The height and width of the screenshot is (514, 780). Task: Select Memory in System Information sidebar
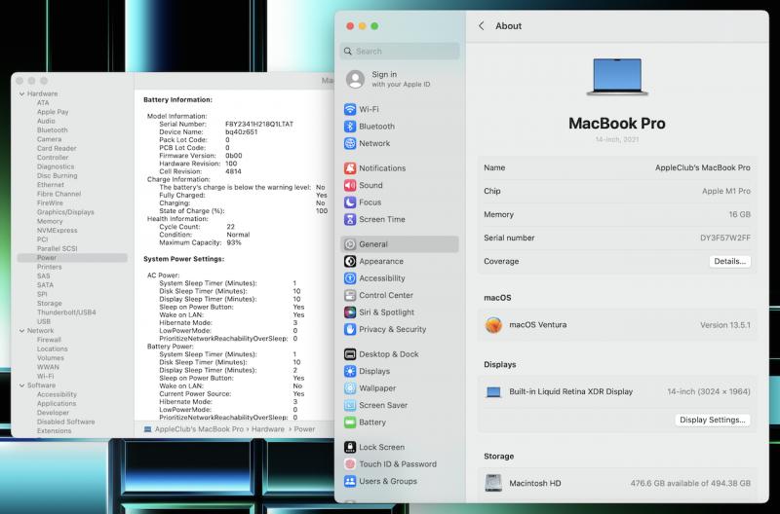(x=50, y=222)
